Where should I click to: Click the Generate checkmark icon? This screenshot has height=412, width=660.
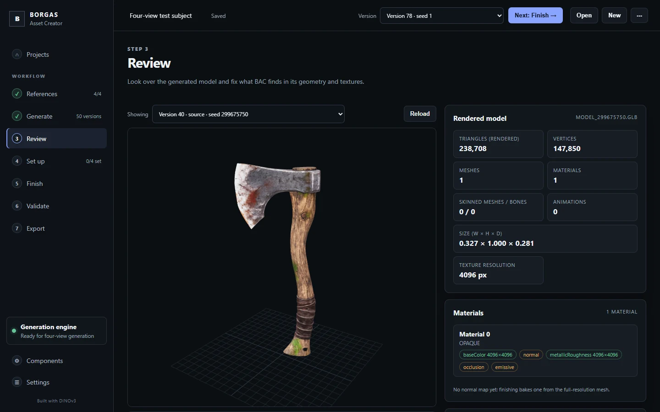coord(17,116)
